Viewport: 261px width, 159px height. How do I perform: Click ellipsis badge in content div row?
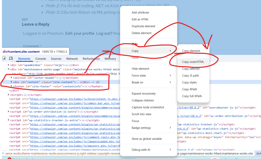point(78,82)
